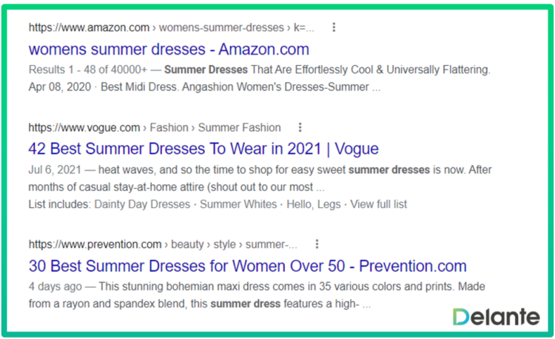Click 'Results 1 - 48 of 40000+' snippet text
The width and height of the screenshot is (555, 339).
tap(88, 70)
